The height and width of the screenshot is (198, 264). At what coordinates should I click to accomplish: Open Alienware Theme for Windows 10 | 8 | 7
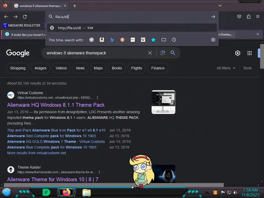pos(53,179)
